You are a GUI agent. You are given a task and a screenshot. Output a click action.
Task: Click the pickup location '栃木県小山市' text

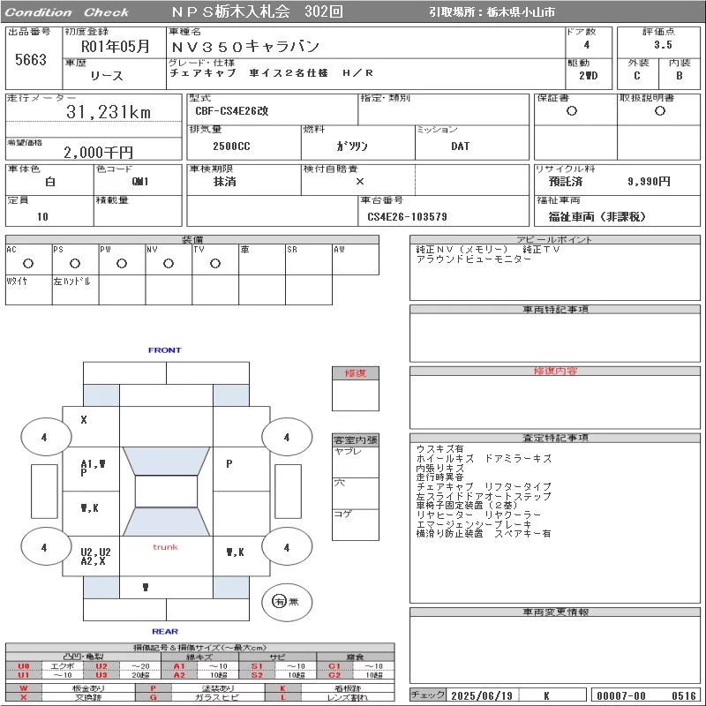point(521,12)
